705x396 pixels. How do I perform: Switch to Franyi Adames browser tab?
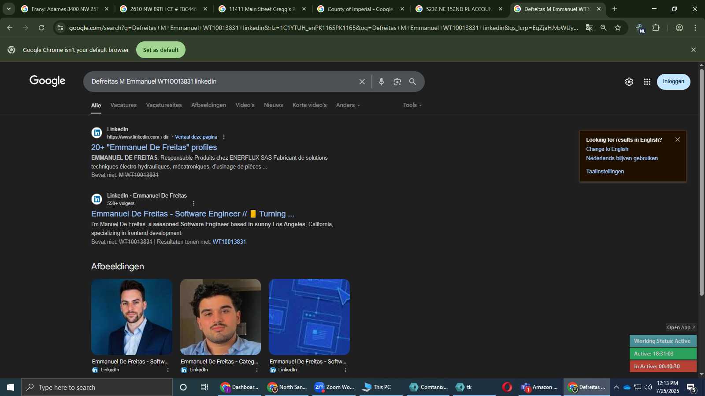pyautogui.click(x=65, y=9)
